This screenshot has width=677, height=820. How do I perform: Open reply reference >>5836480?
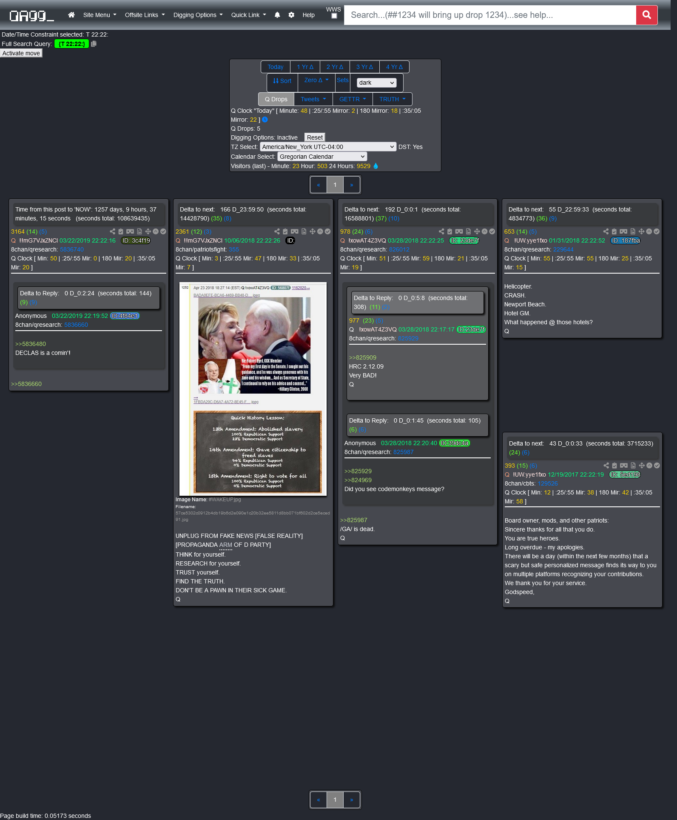(x=31, y=344)
